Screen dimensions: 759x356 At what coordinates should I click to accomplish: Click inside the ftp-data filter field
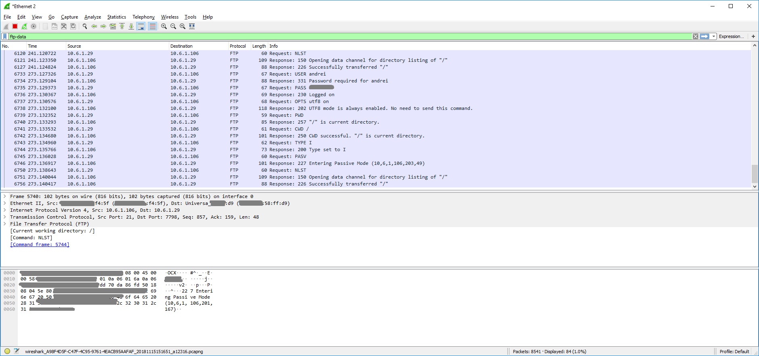point(350,36)
